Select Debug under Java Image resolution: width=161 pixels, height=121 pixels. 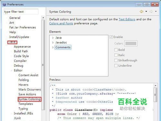click(19, 66)
